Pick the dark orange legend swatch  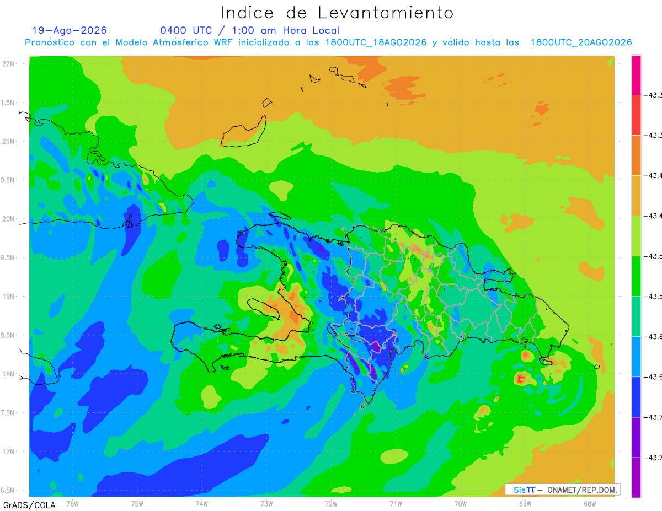tap(636, 155)
